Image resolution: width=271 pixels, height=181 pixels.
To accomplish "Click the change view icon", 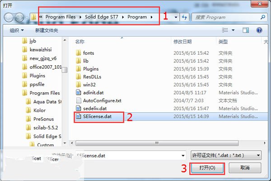I will tap(225, 30).
